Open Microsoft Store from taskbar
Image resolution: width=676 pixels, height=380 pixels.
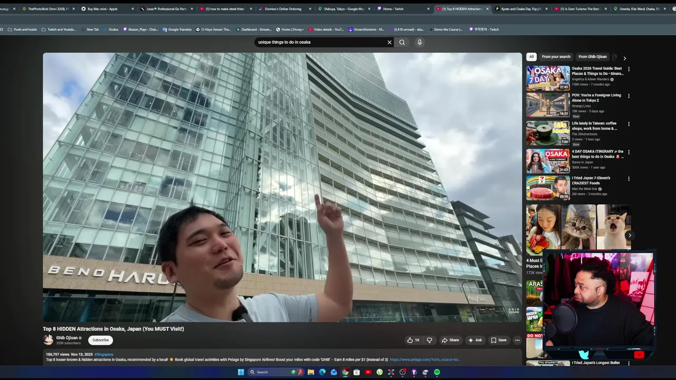356,372
